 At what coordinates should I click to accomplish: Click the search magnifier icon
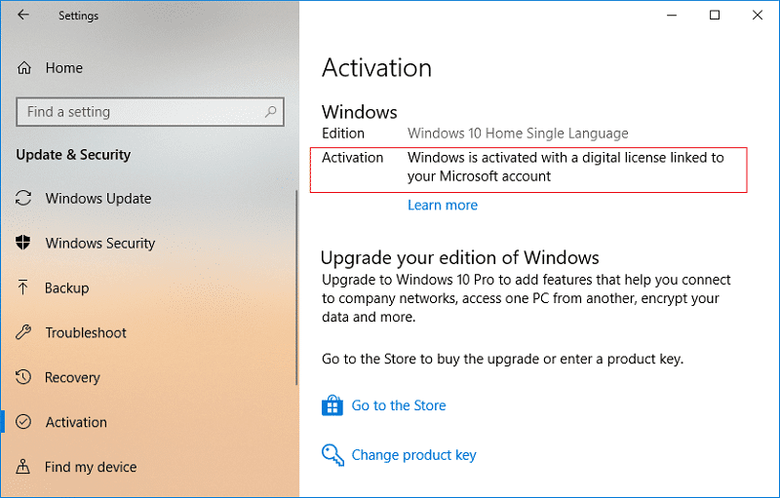[272, 111]
